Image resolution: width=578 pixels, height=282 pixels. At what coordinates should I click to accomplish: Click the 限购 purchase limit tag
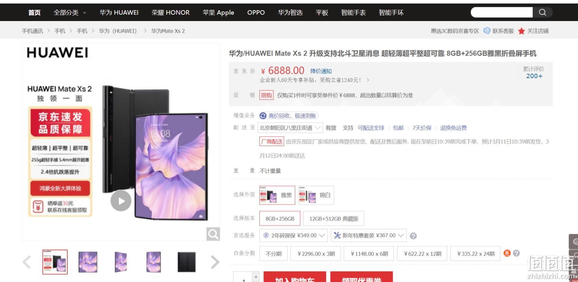point(267,95)
